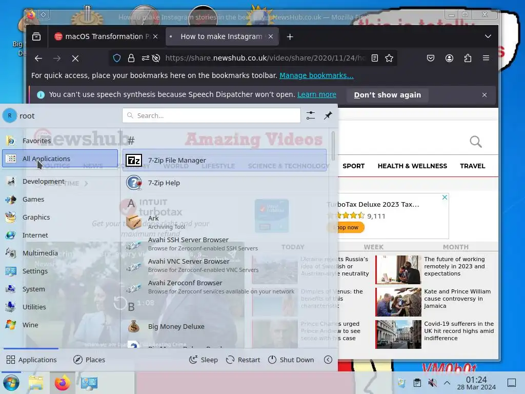Screen dimensions: 525x394
Task: Open Games category
Action: pos(60,200)
